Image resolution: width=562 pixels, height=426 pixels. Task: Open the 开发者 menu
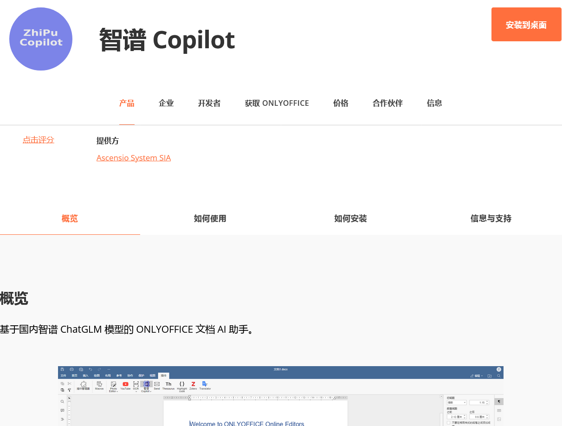tap(209, 103)
